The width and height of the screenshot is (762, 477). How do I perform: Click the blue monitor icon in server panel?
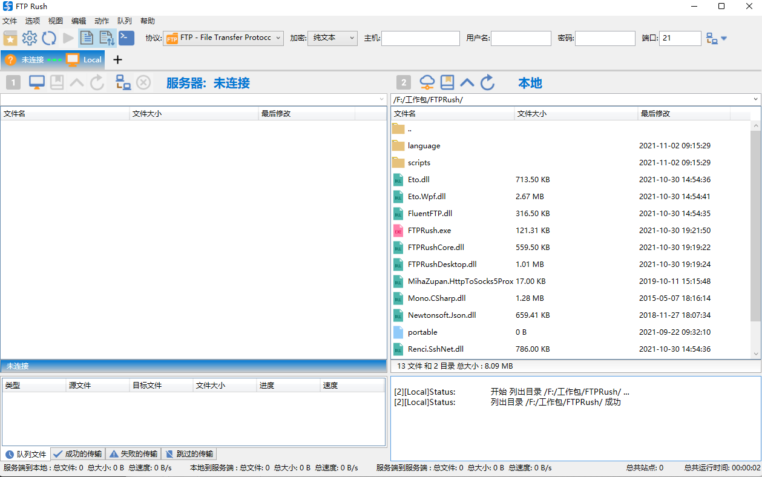[37, 83]
